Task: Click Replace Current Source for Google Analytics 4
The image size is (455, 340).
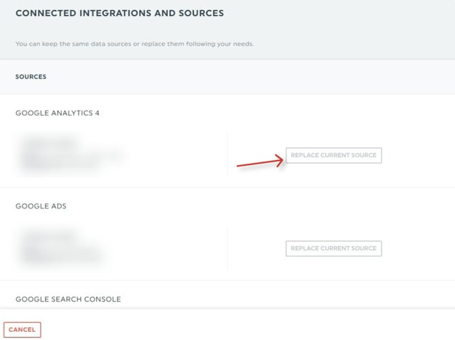Action: 333,156
